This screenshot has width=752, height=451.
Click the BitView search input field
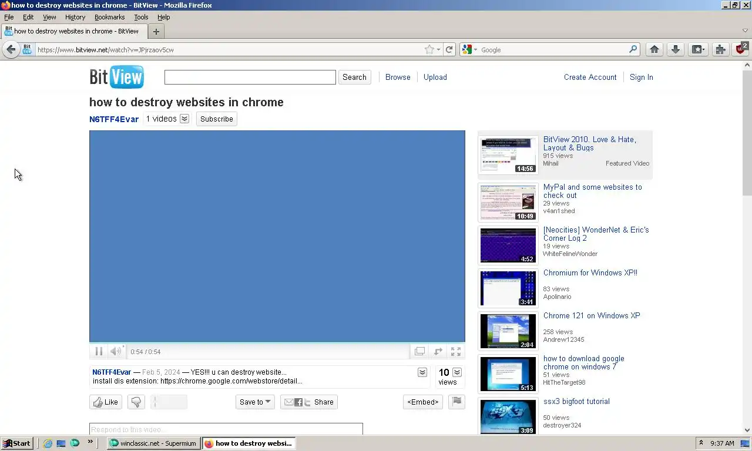(x=250, y=77)
